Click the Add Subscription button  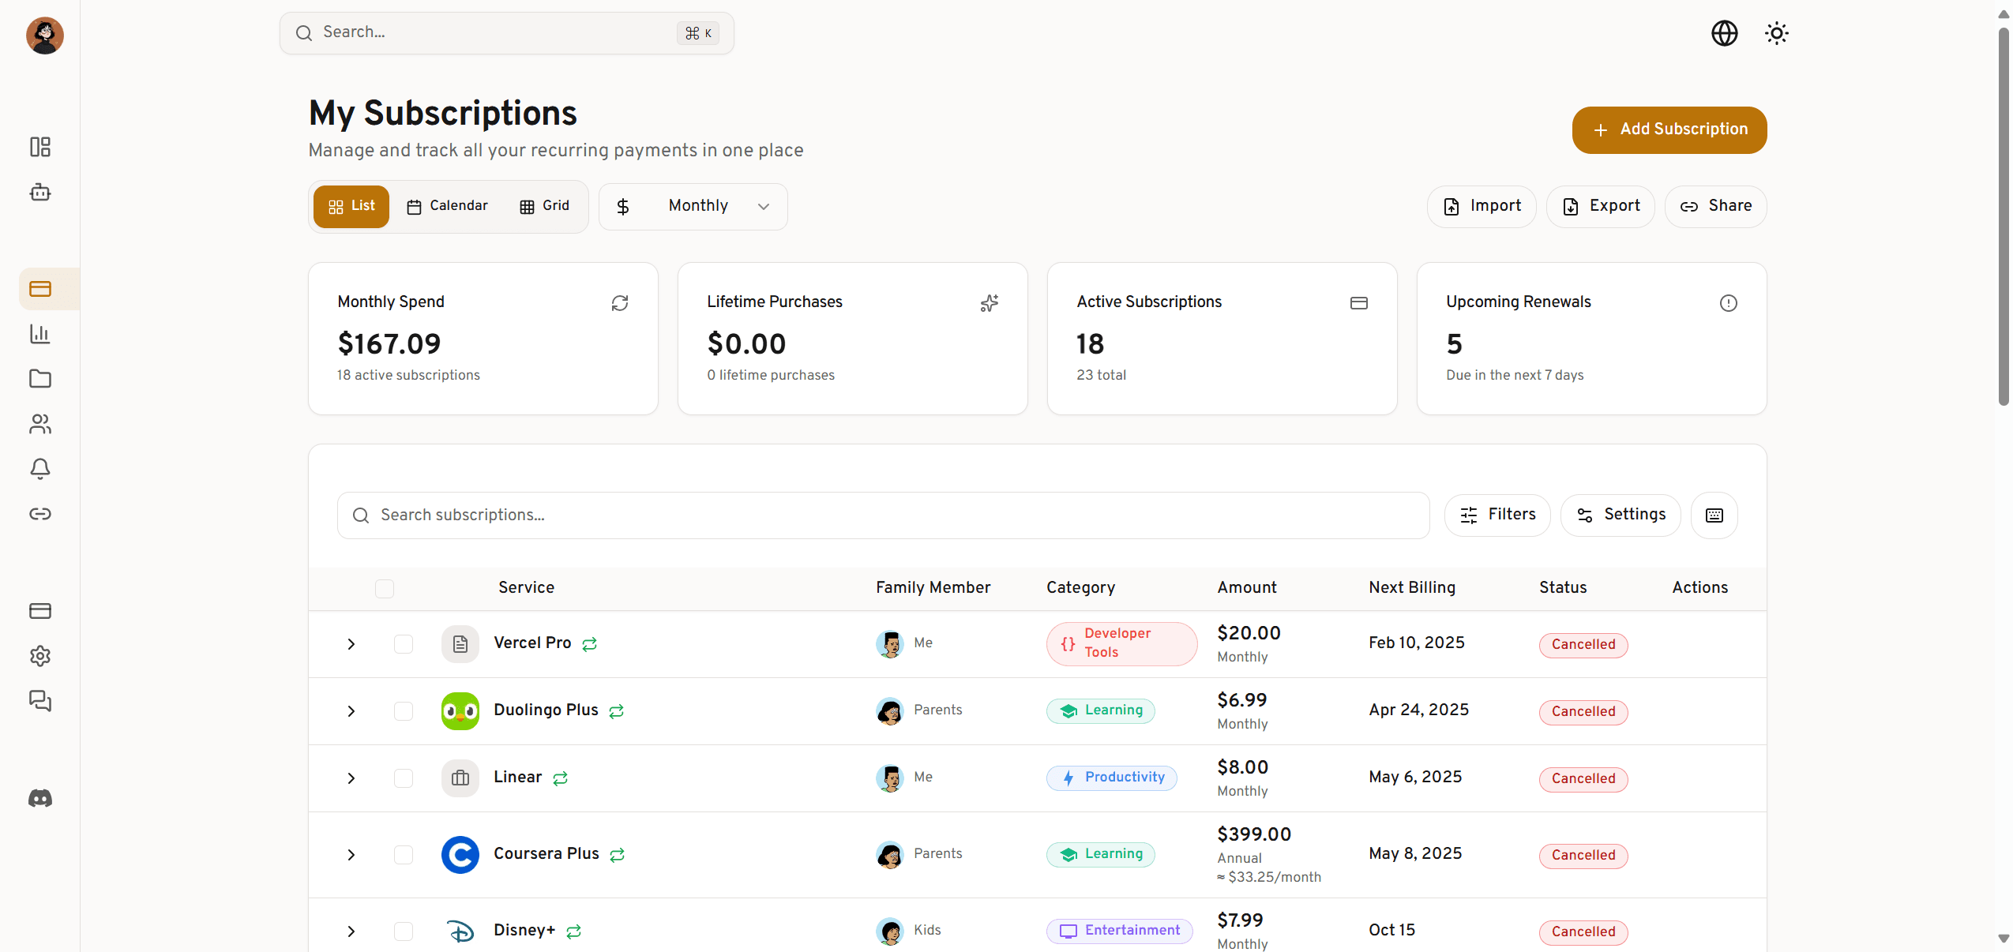[1668, 129]
